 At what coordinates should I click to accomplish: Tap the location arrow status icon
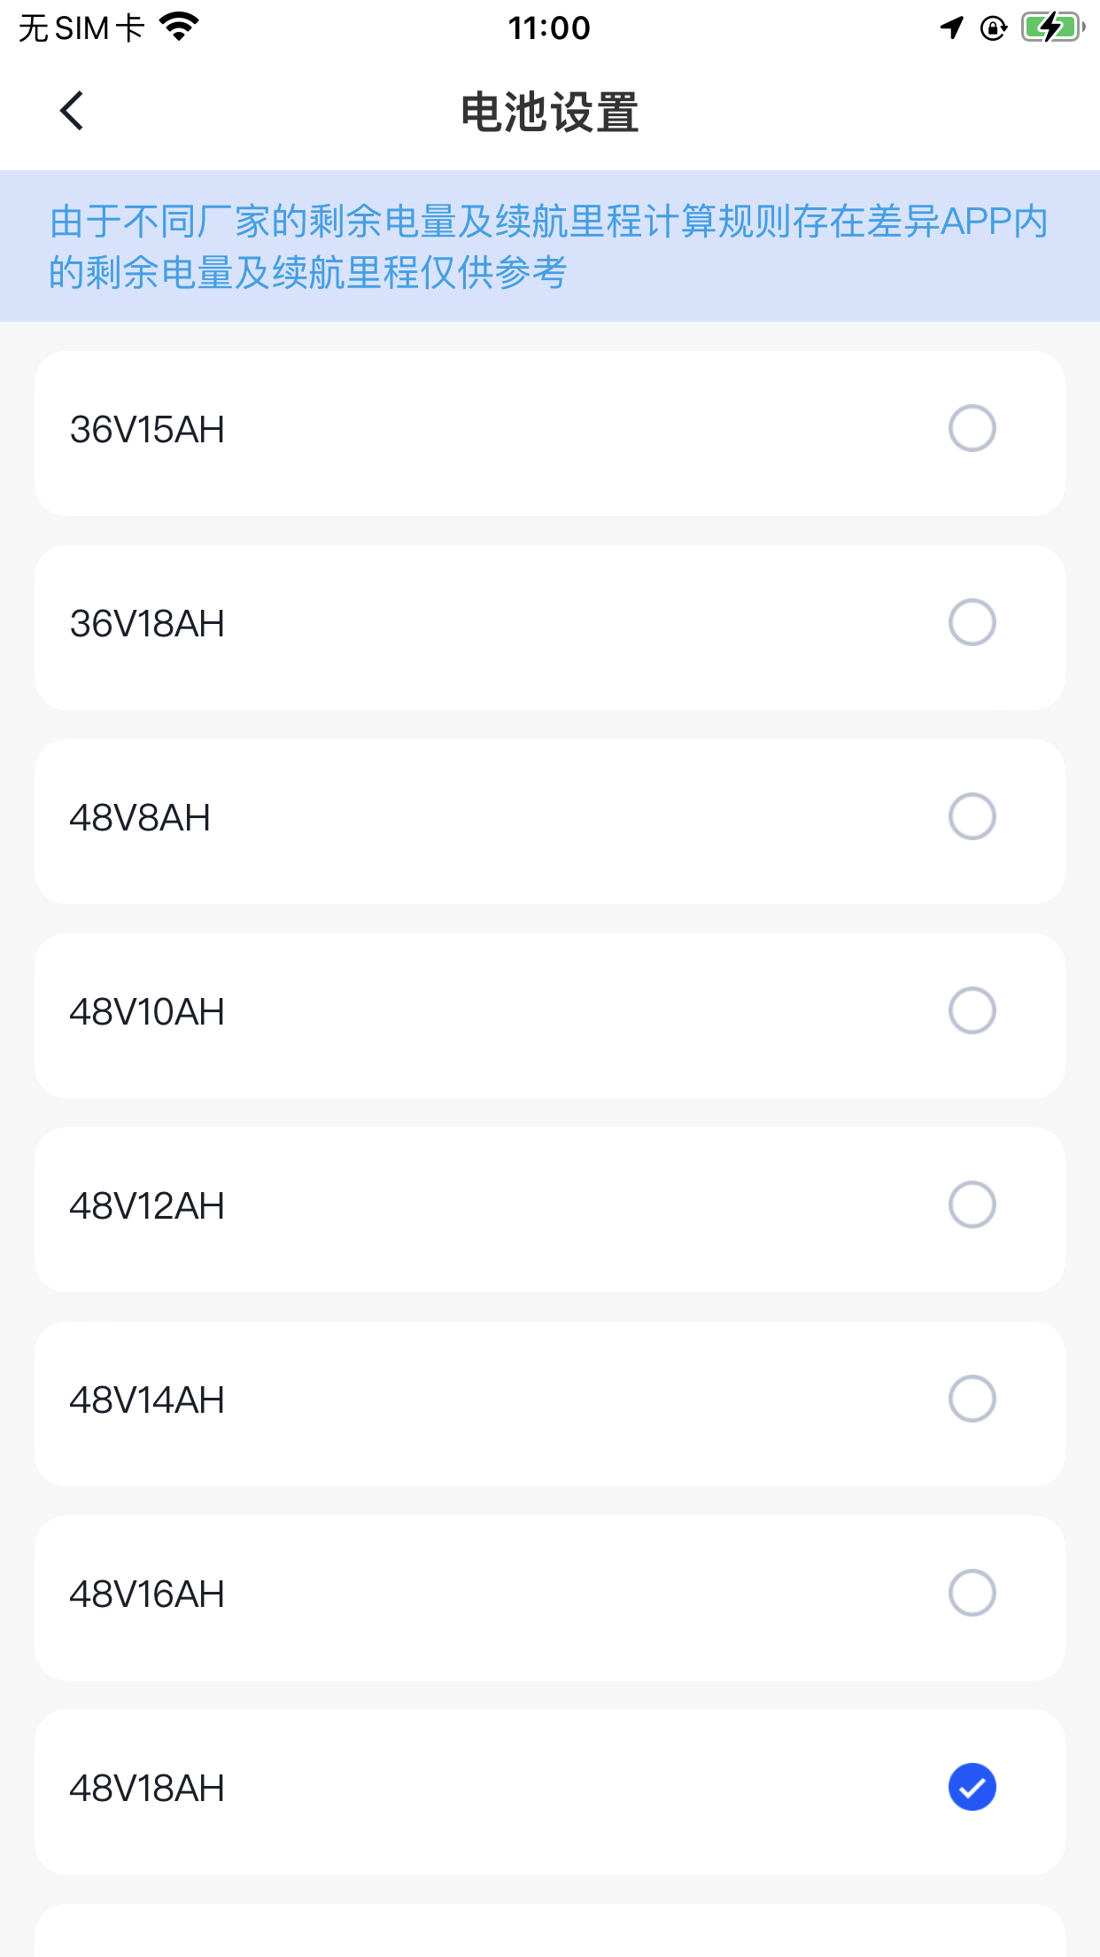coord(952,27)
